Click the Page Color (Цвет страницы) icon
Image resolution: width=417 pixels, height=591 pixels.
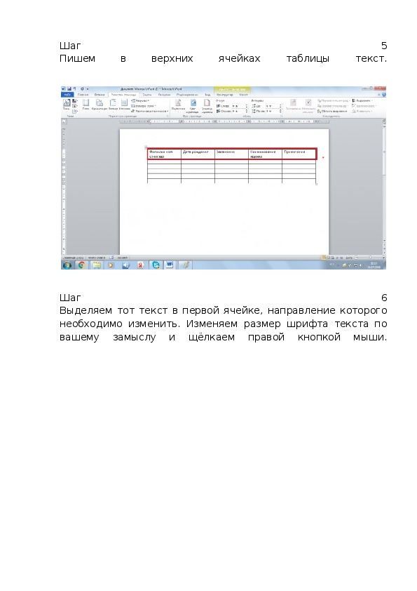click(193, 106)
